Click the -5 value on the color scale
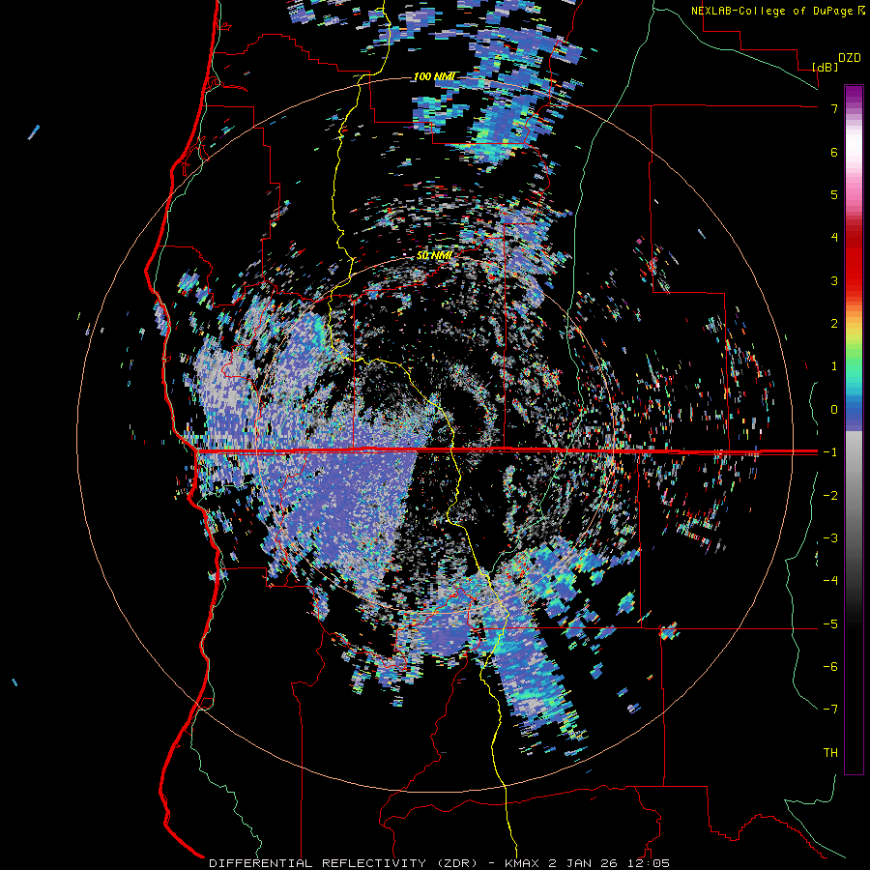Screen dimensions: 870x870 [830, 624]
